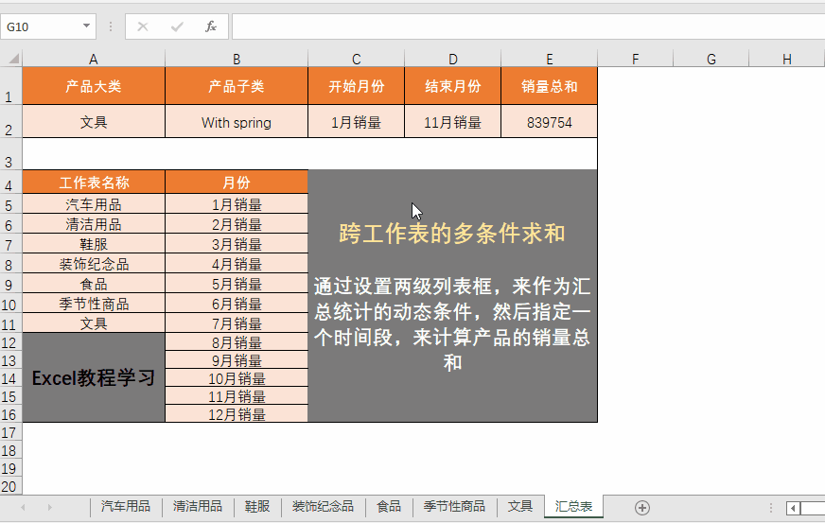Switch to the 清洁用品 sheet tab

click(198, 506)
